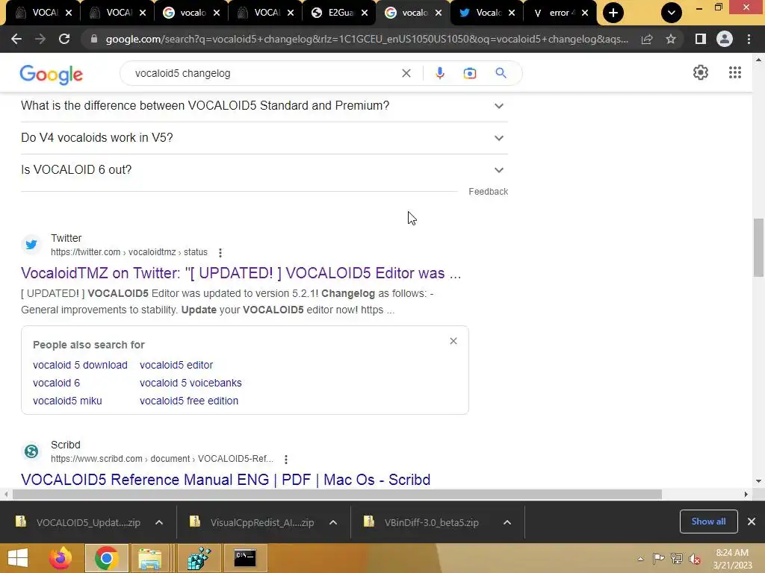
Task: Expand 'Do V4 vocaloids work in V5?'
Action: pos(264,138)
